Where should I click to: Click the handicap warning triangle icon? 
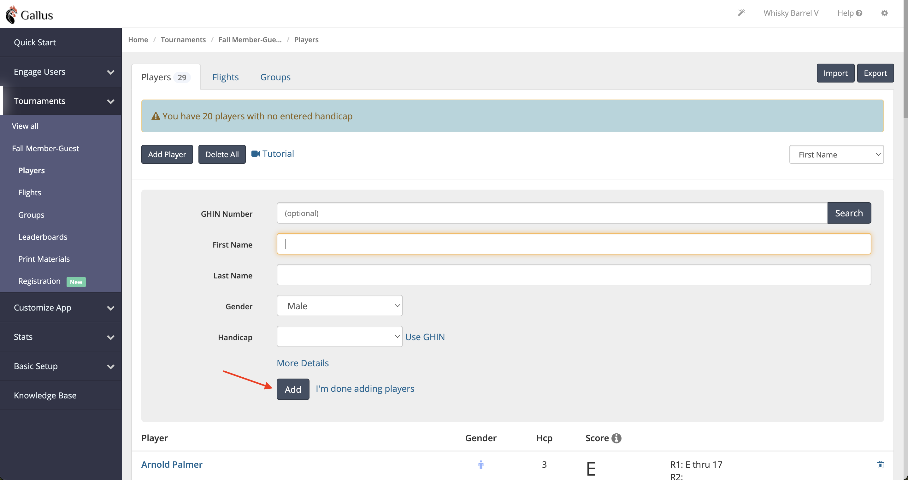(x=156, y=116)
